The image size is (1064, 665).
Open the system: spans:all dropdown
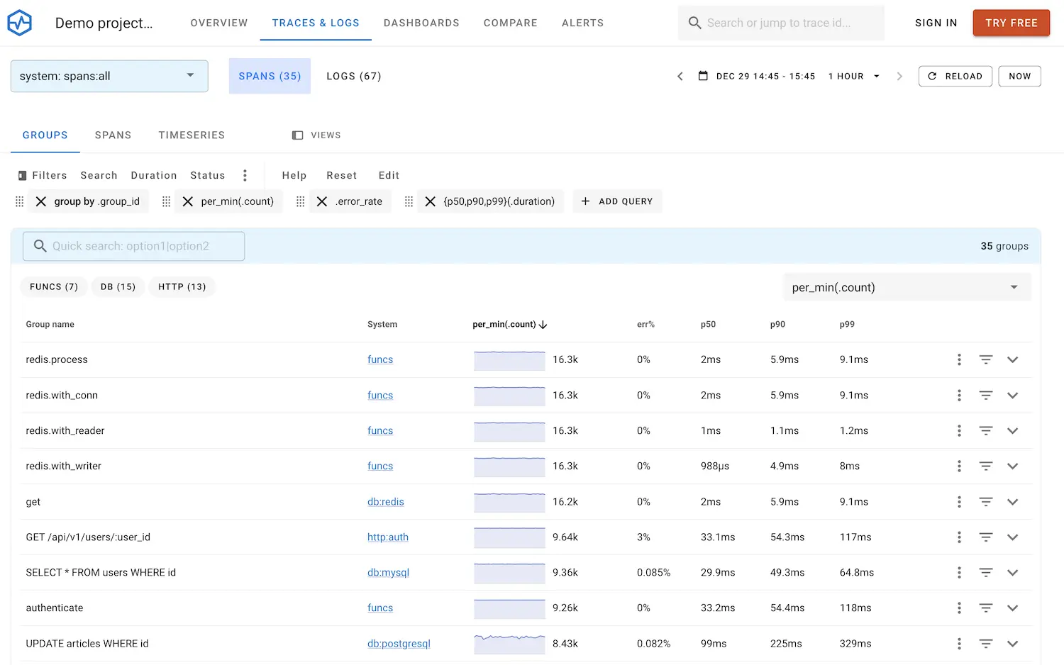pos(109,76)
